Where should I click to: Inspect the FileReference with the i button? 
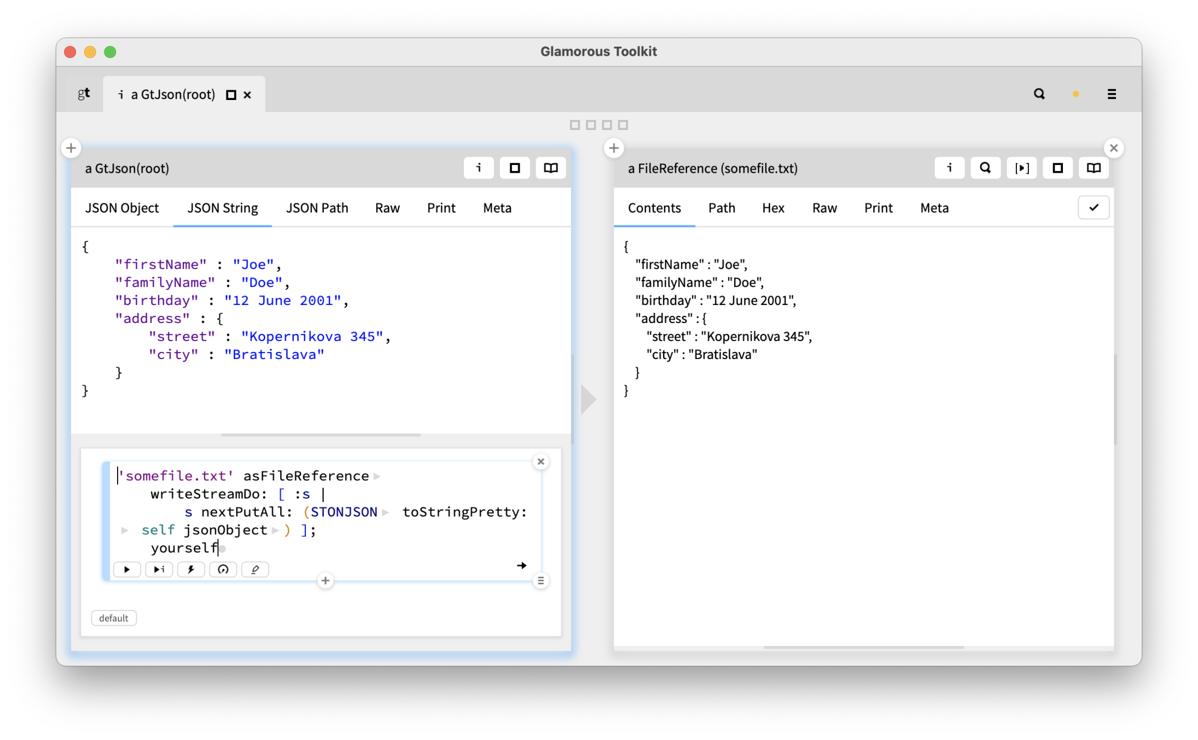(x=949, y=168)
